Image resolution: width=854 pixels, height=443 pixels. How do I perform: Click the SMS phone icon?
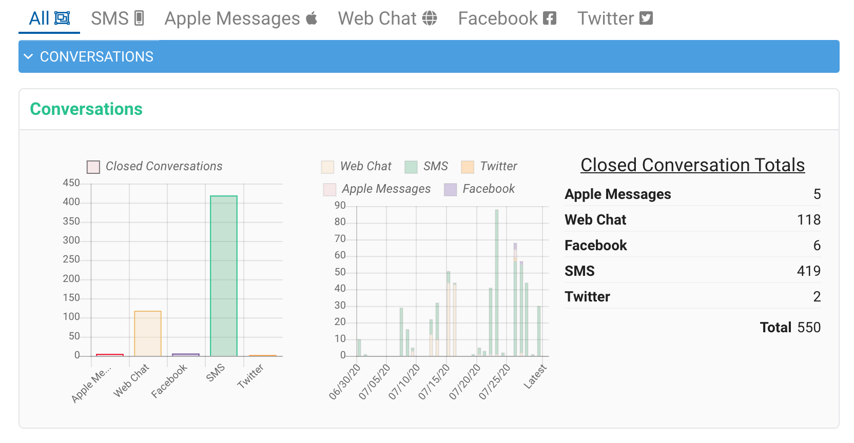[x=139, y=18]
